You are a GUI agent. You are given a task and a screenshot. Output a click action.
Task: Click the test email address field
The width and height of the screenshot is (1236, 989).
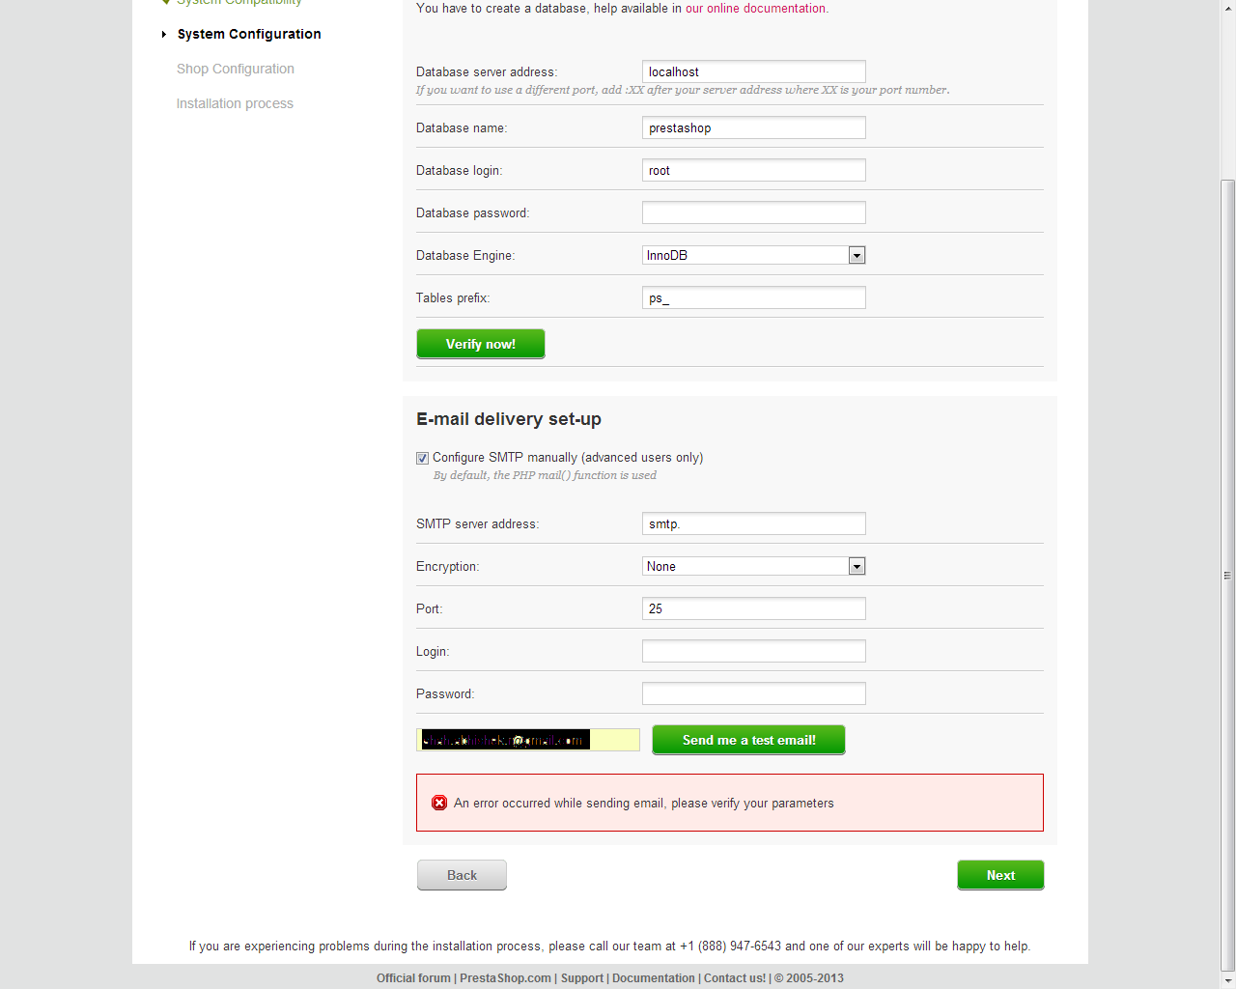point(527,740)
